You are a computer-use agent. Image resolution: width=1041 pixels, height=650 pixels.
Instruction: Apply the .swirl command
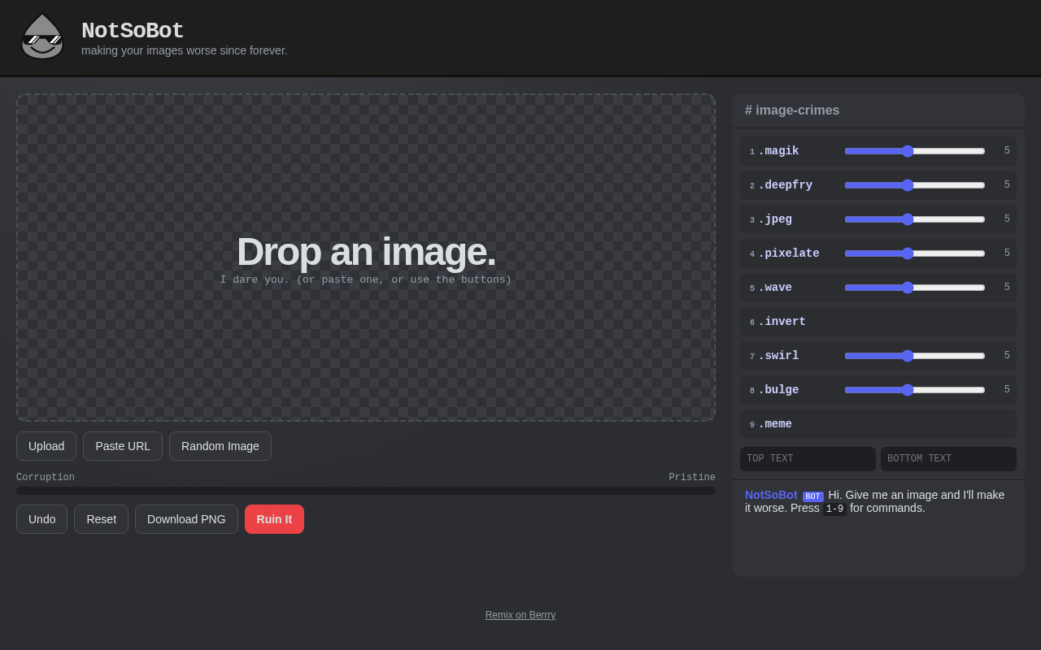(778, 356)
